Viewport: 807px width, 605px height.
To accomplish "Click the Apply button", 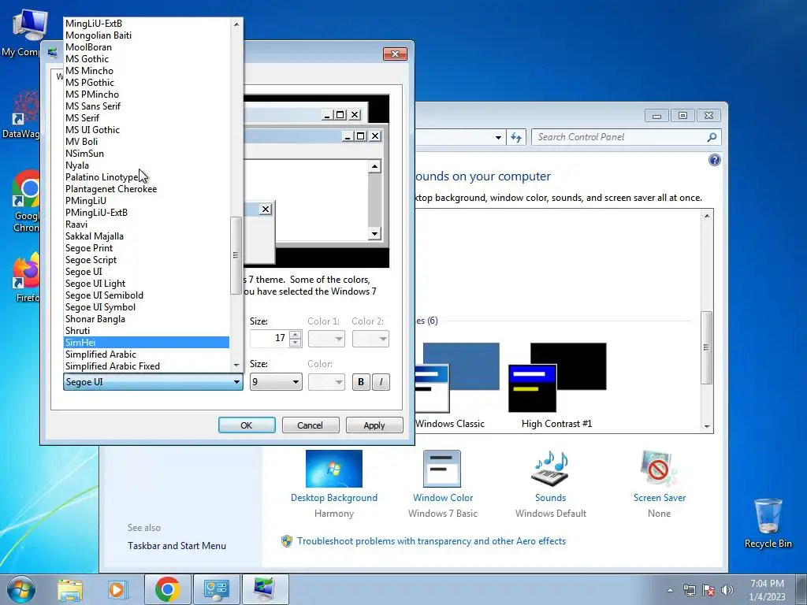I will click(374, 425).
